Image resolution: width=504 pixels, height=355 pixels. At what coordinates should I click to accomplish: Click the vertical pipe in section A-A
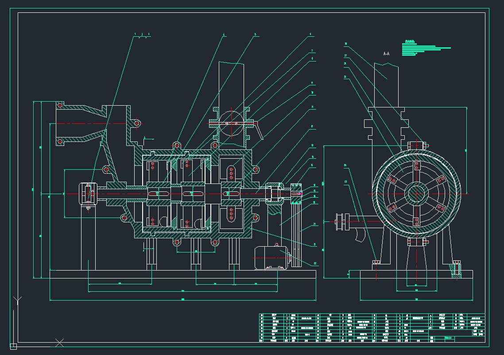386,84
